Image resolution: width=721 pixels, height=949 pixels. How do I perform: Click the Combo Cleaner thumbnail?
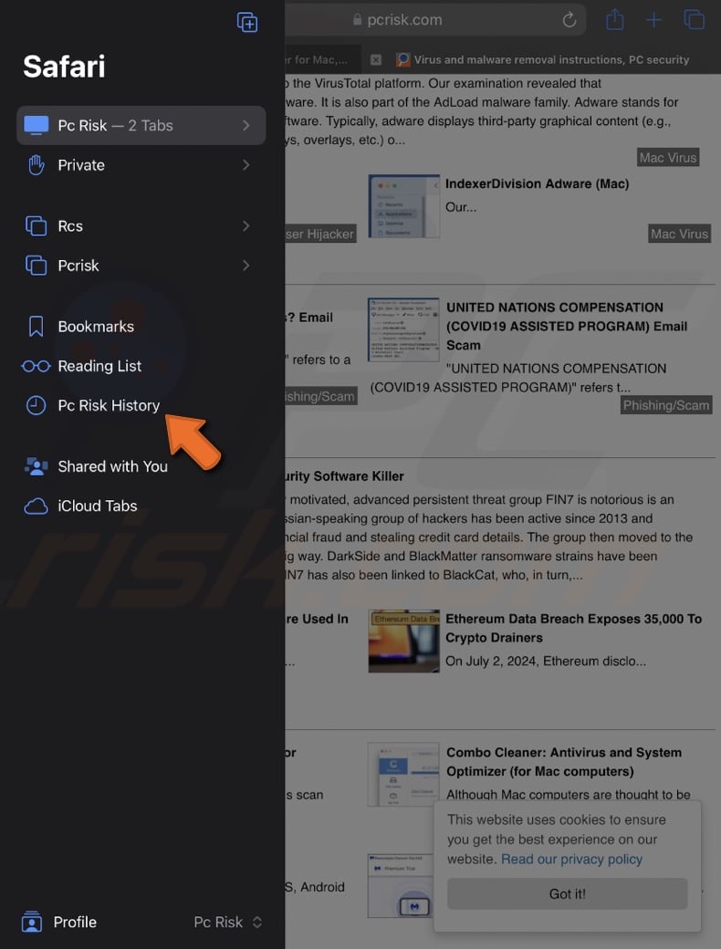[403, 774]
